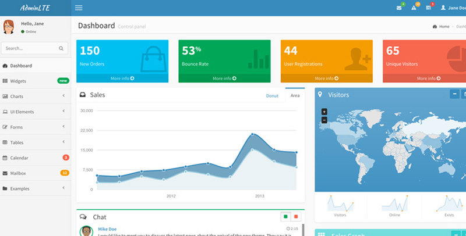
Task: Open Mike Doe's name in chat
Action: pyautogui.click(x=107, y=229)
